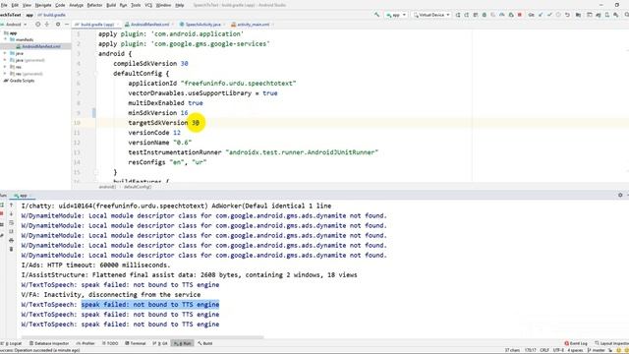Click the Git commit checkmark icon
The height and width of the screenshot is (354, 629).
click(x=549, y=15)
